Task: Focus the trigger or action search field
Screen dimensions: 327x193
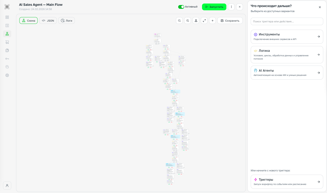Action: [287, 21]
